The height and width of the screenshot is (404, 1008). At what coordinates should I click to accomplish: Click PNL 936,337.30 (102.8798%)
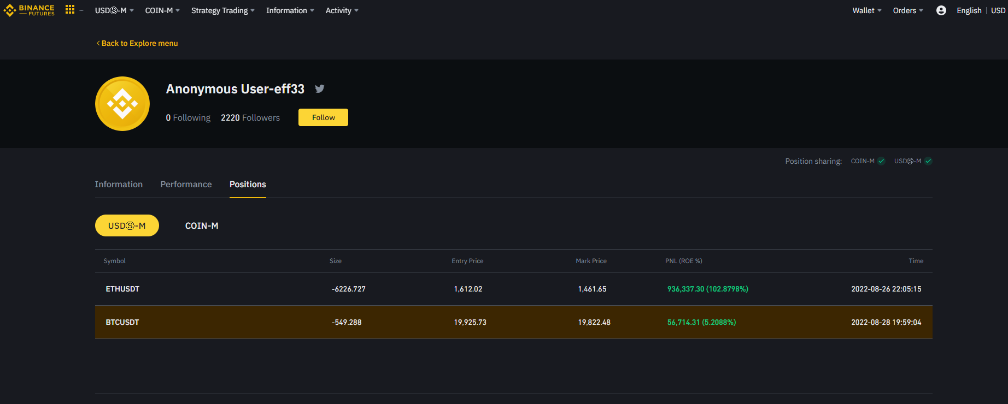click(707, 289)
